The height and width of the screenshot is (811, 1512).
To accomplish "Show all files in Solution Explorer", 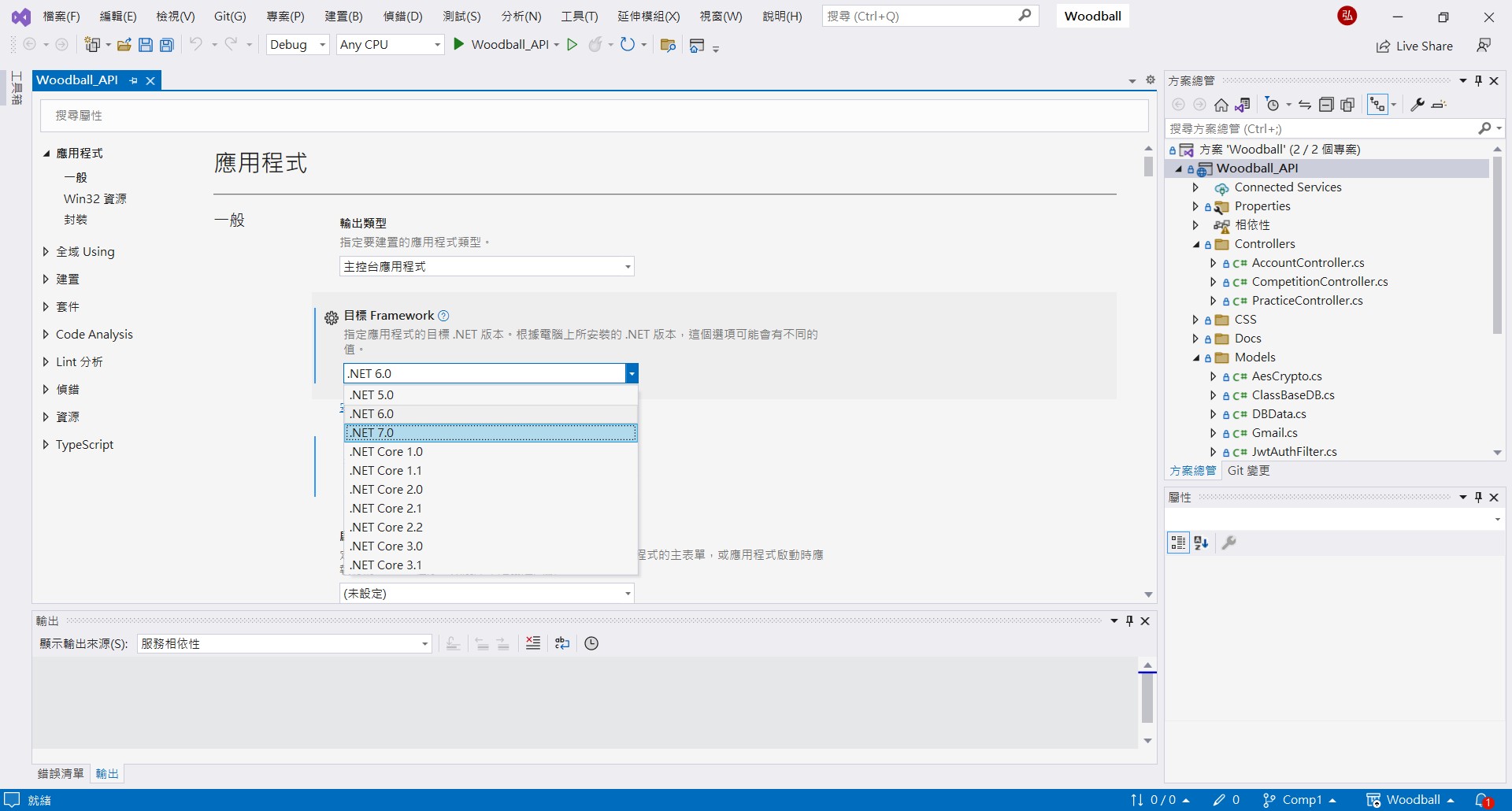I will click(1347, 105).
